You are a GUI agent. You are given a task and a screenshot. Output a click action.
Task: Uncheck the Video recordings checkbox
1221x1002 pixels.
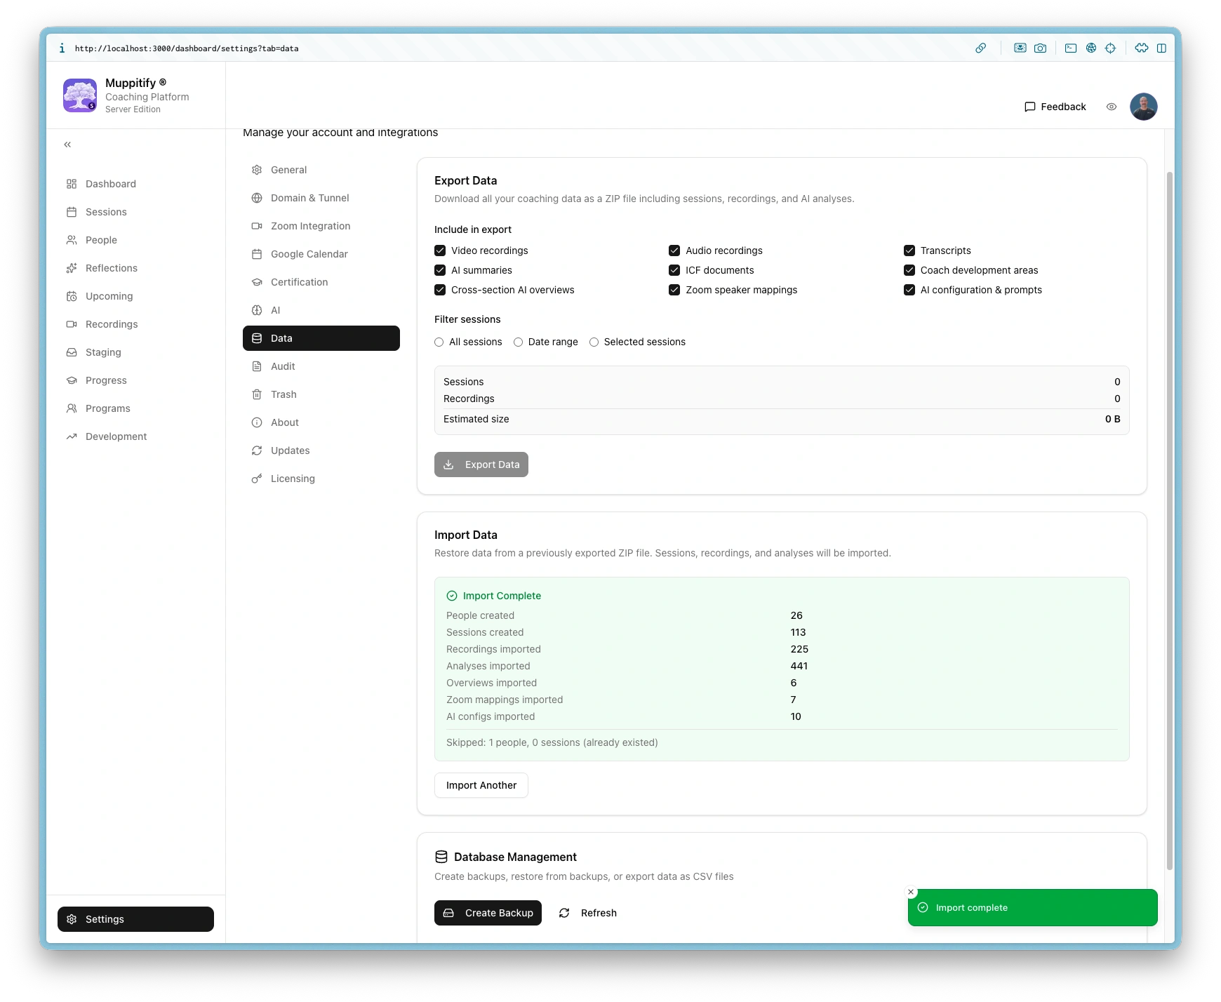[440, 250]
